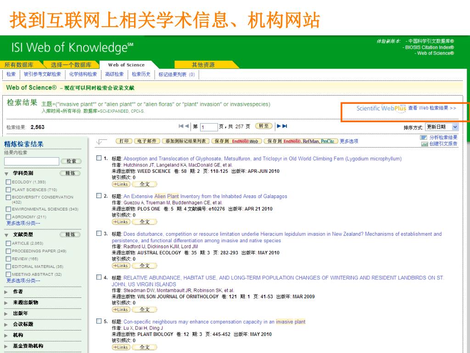Open BIOSIS Citation Index link
This screenshot has height=353, width=470.
pyautogui.click(x=429, y=47)
